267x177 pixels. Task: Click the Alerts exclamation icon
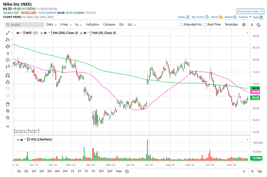pyautogui.click(x=221, y=17)
